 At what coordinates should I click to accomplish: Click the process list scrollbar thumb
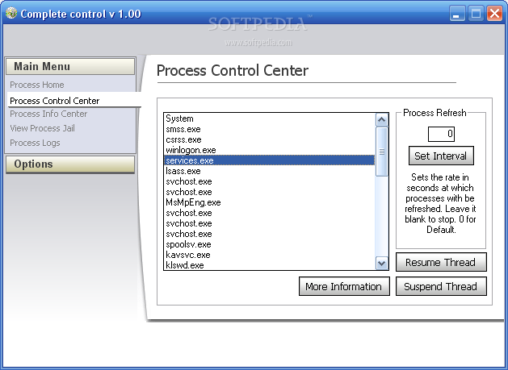[x=382, y=152]
